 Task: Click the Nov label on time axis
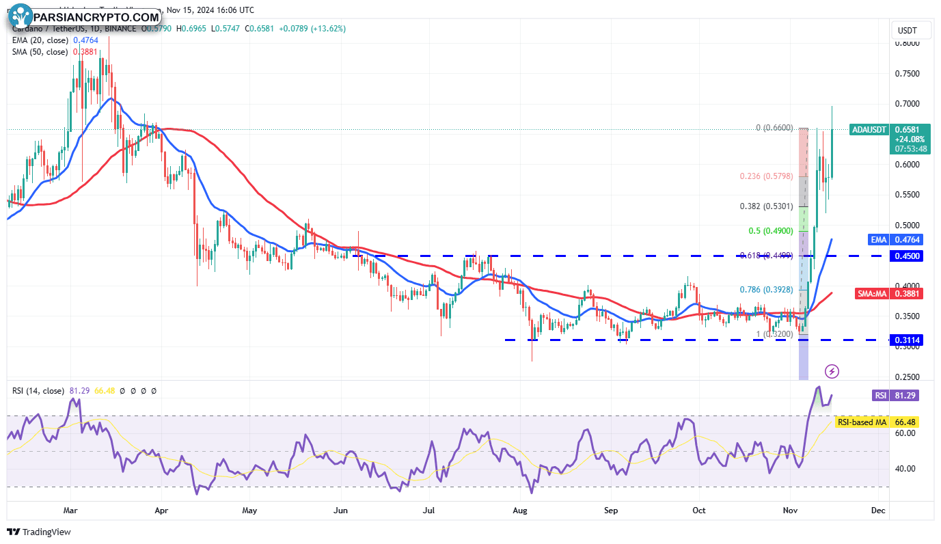(791, 511)
